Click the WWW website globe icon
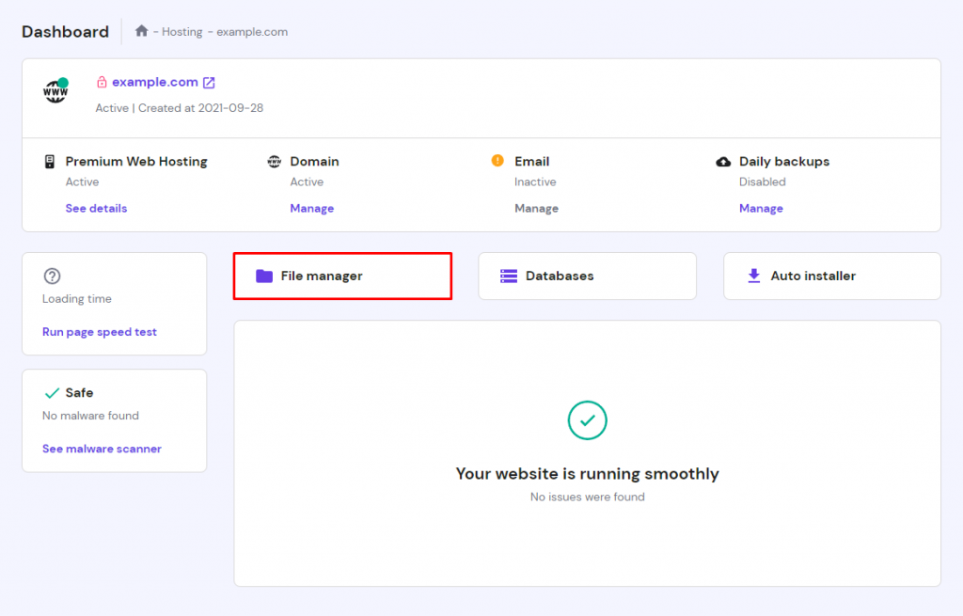Screen dimensions: 963x616 55,90
